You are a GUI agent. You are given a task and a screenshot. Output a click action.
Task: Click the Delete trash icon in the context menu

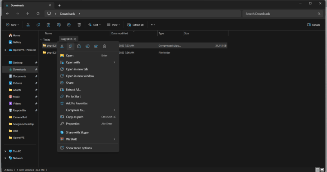pyautogui.click(x=105, y=46)
